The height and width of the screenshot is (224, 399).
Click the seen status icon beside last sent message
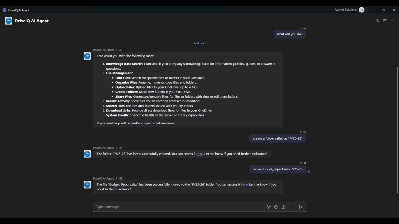tap(309, 171)
